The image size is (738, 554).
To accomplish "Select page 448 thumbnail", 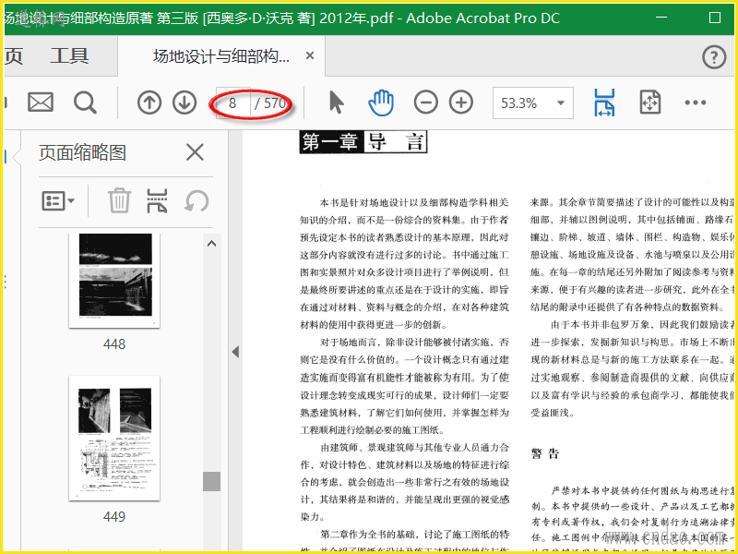I will 114,281.
